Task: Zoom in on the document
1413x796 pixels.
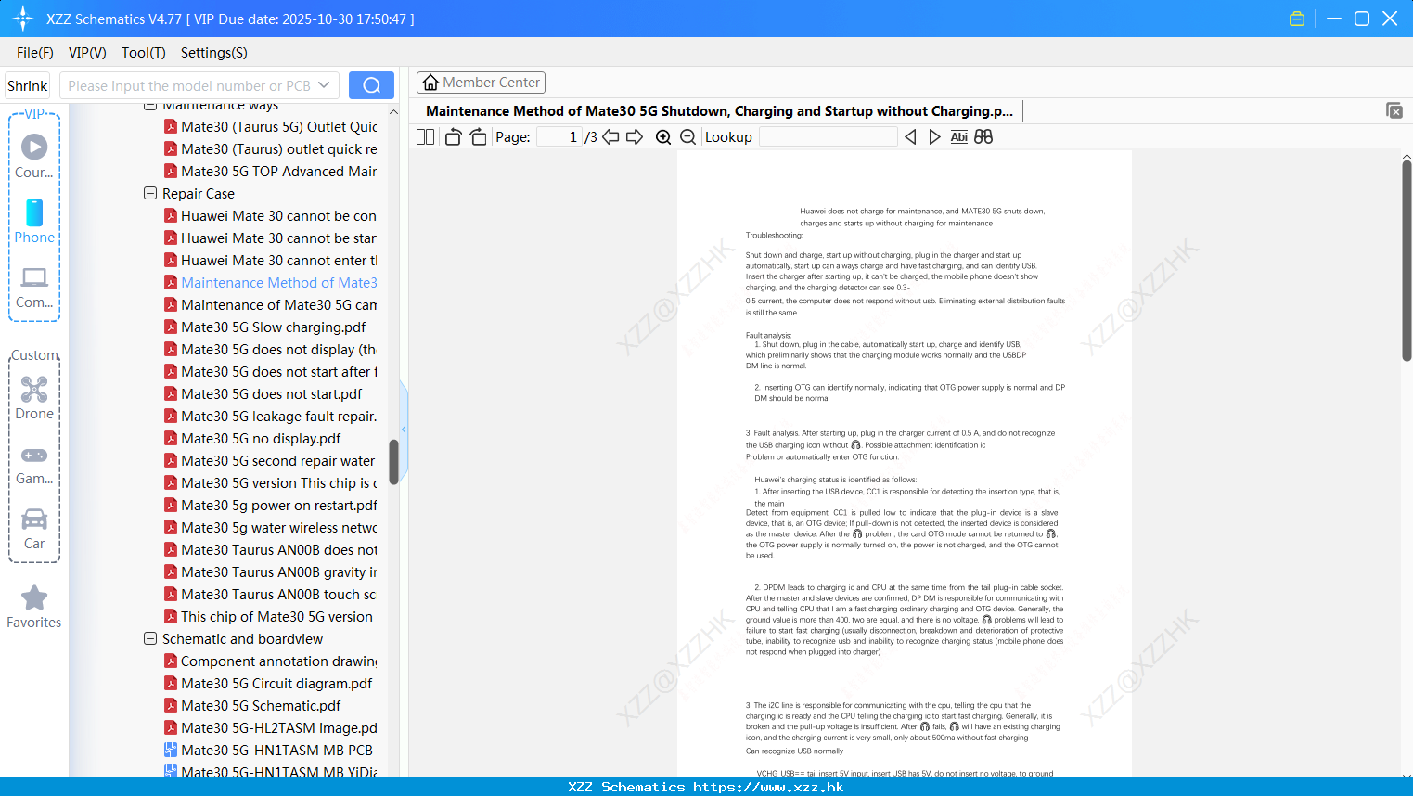Action: tap(663, 136)
